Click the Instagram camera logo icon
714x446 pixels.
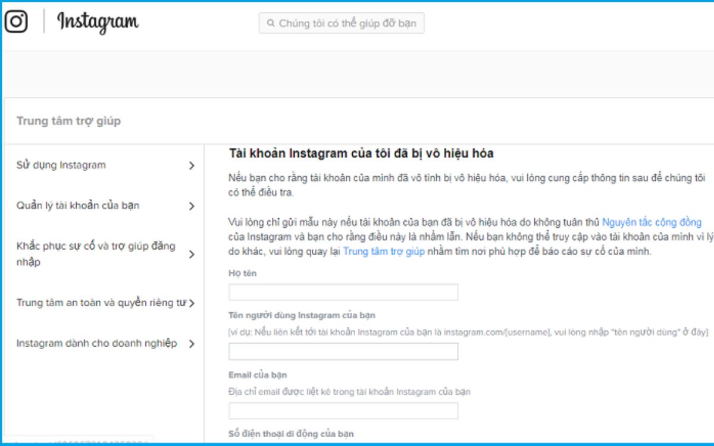point(16,21)
